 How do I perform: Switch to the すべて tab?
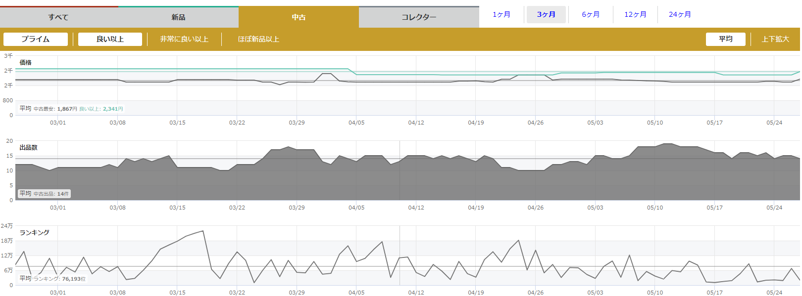coord(58,17)
